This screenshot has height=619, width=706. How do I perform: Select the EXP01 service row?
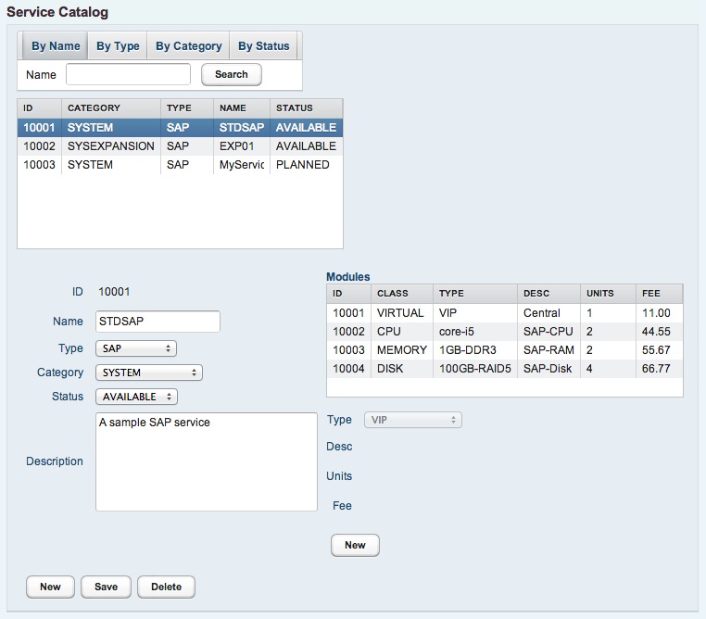[x=180, y=146]
